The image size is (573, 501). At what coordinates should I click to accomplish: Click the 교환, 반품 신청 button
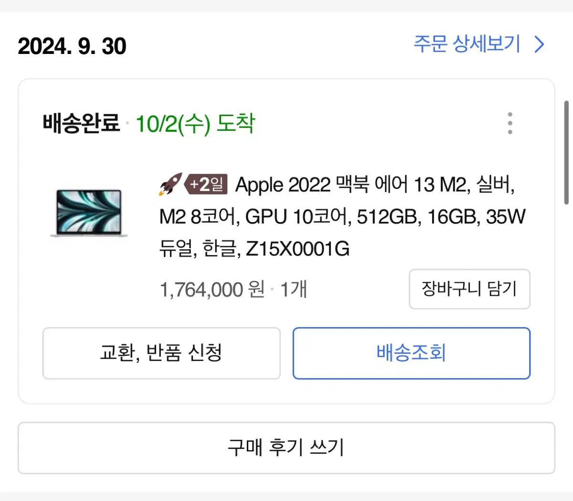coord(161,353)
